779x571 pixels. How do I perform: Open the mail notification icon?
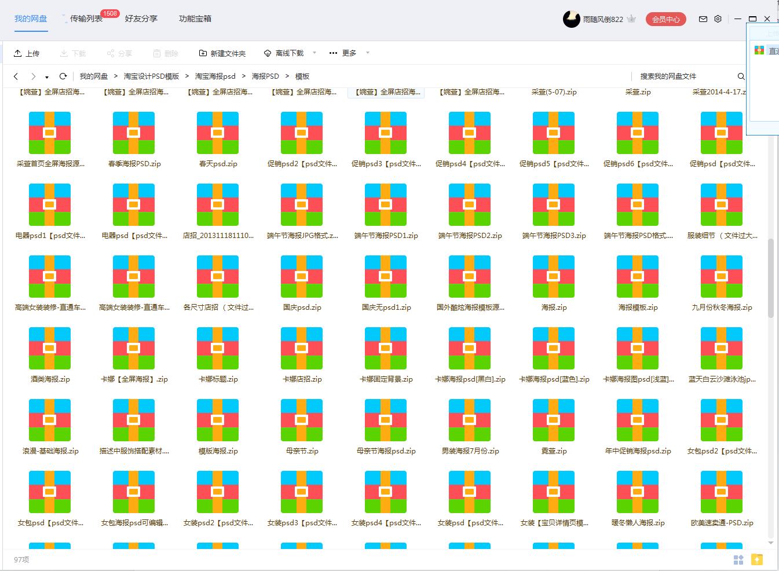[x=703, y=19]
